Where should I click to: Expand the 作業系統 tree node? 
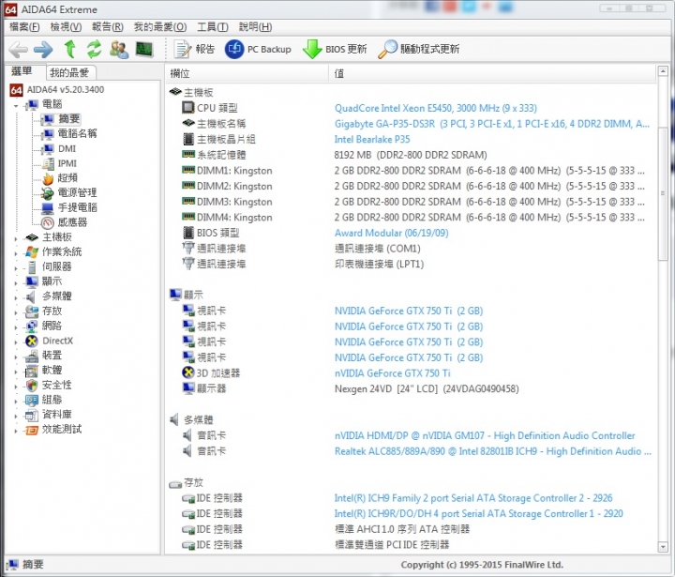(x=16, y=253)
